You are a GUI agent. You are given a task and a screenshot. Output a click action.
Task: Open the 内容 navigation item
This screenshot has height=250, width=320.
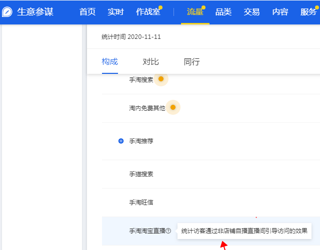pos(280,12)
